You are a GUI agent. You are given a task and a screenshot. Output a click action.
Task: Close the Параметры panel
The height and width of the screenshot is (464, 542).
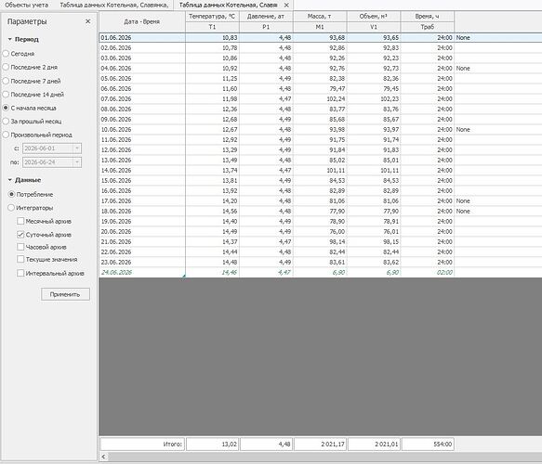point(87,21)
